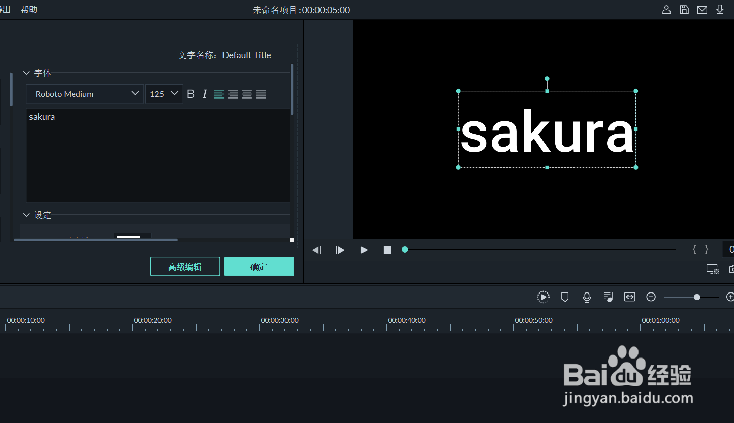Click the horizontal scrollbar in text panel
The image size is (734, 423).
96,240
